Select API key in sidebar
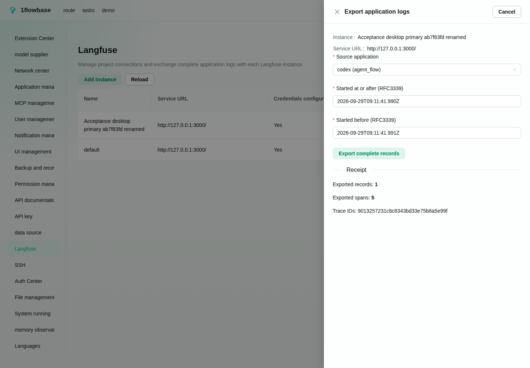 coord(33,216)
